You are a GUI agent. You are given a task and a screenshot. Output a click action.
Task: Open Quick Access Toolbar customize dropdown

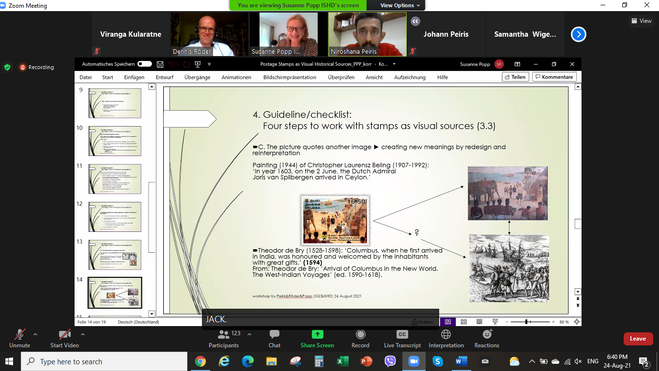point(209,64)
